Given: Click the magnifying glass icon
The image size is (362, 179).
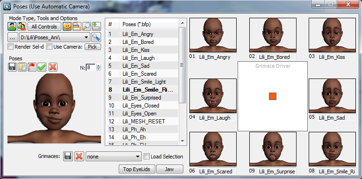Looking at the screenshot, I should (87, 27).
